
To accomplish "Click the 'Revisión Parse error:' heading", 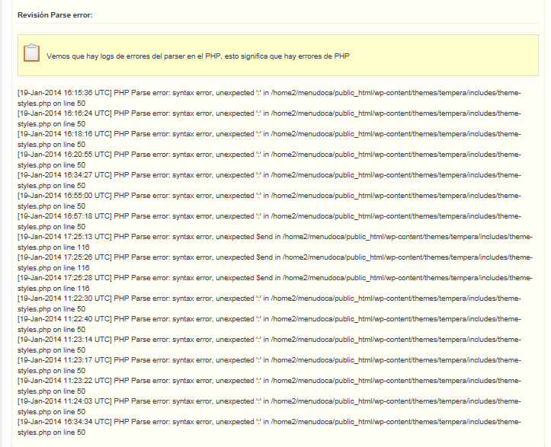I will (x=55, y=15).
